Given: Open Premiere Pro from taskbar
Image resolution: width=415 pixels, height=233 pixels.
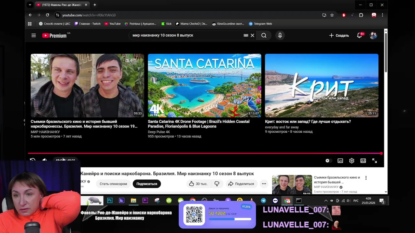Looking at the screenshot, I should [x=145, y=201].
